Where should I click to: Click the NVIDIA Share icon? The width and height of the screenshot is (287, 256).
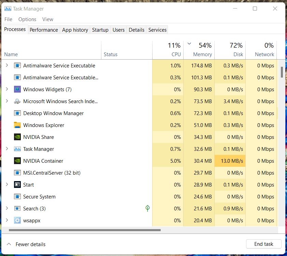[x=17, y=137]
